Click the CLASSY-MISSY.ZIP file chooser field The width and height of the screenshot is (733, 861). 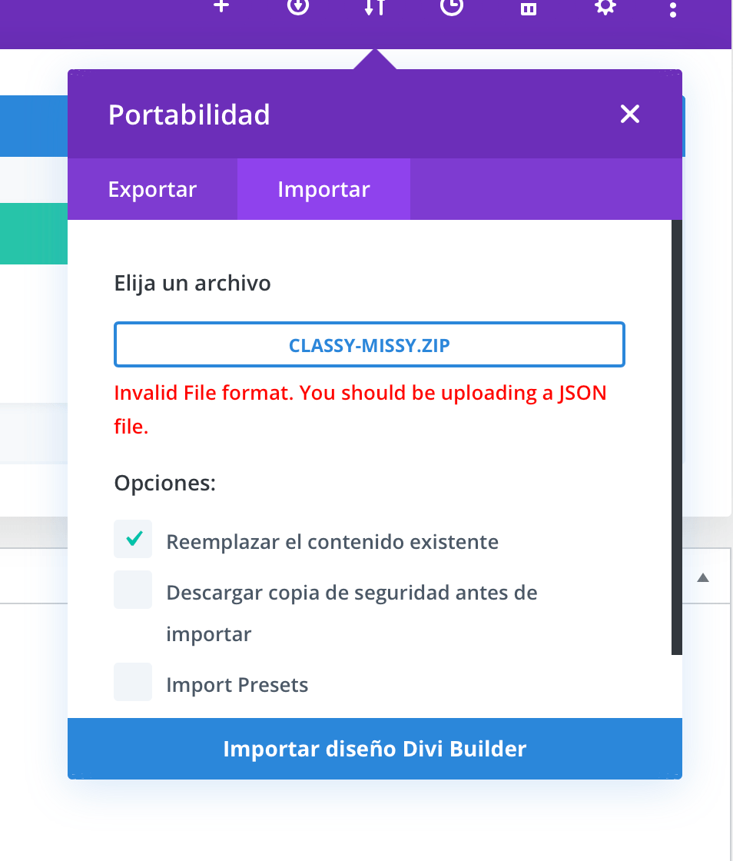tap(370, 344)
